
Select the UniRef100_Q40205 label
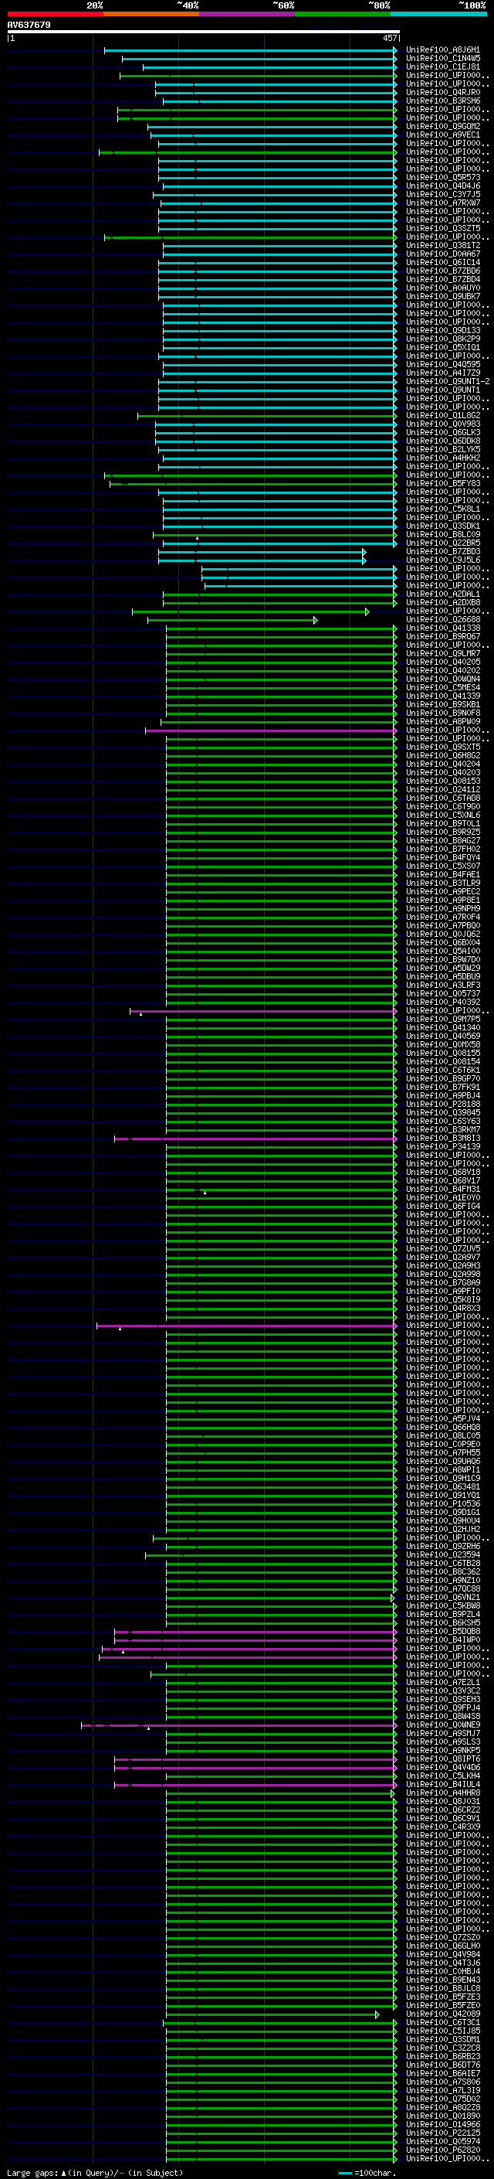[442, 662]
